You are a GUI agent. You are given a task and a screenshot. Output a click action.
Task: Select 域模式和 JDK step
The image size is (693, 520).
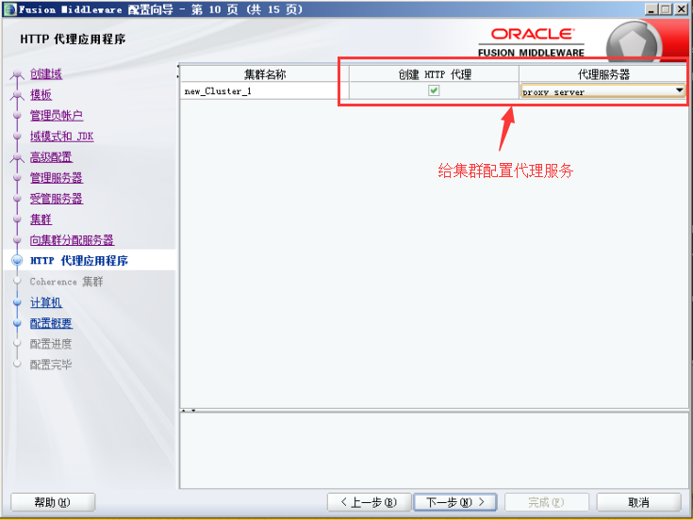coord(61,137)
